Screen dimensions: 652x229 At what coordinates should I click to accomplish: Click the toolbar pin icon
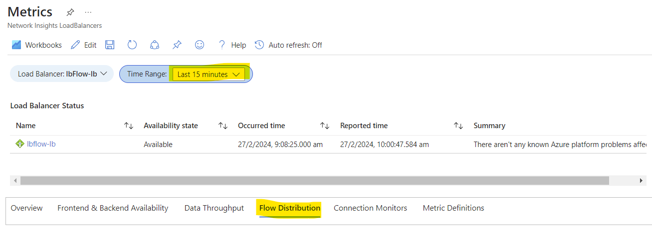[x=177, y=45]
